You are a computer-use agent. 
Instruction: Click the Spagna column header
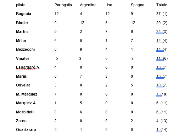137,5
